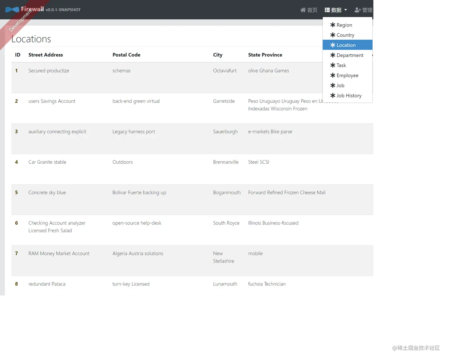
Task: Go to Department in the dropdown
Action: (347, 55)
